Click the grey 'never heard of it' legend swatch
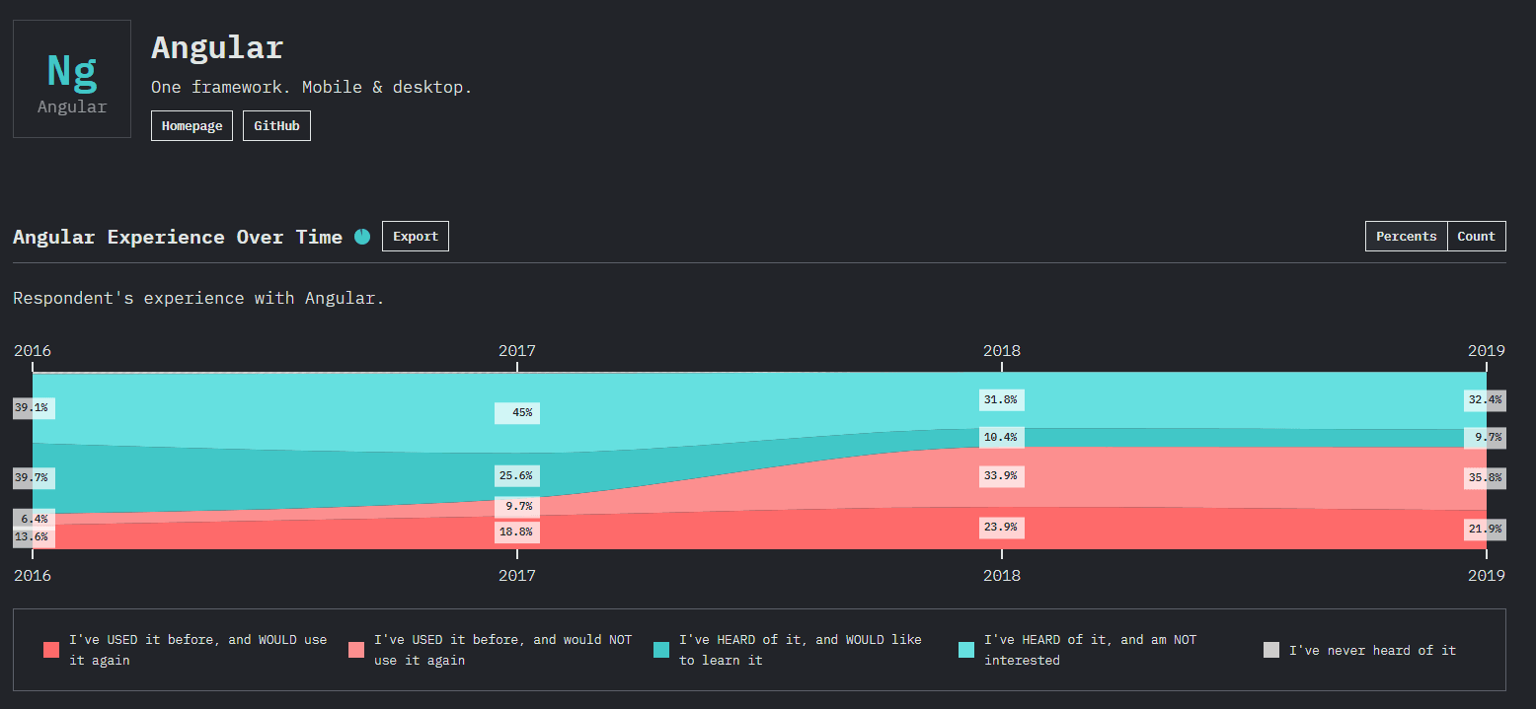Screen dimensions: 1536x709 click(x=1270, y=650)
